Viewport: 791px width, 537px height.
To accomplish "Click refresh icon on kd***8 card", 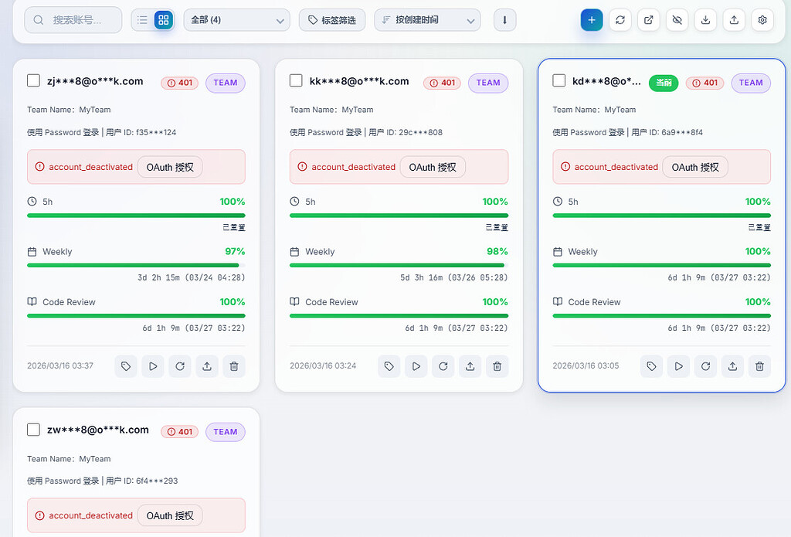I will pyautogui.click(x=706, y=366).
